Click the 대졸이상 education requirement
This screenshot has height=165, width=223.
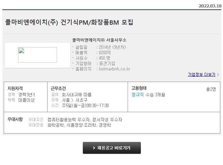point(26,100)
